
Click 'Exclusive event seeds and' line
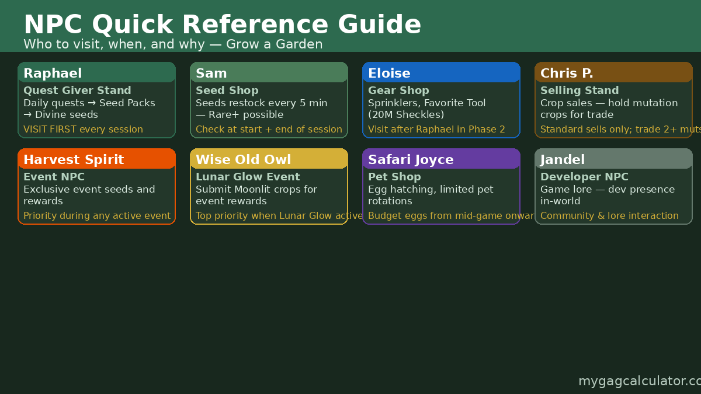tap(89, 189)
